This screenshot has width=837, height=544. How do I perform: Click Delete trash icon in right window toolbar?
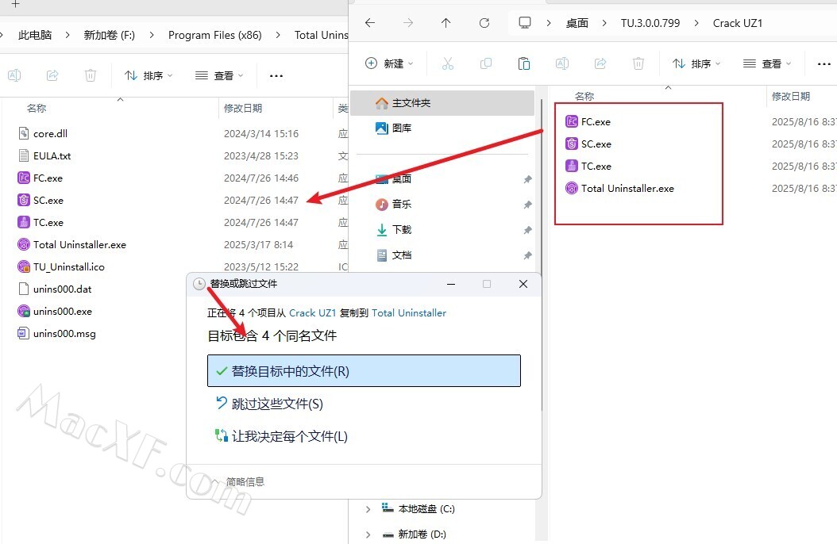(638, 64)
